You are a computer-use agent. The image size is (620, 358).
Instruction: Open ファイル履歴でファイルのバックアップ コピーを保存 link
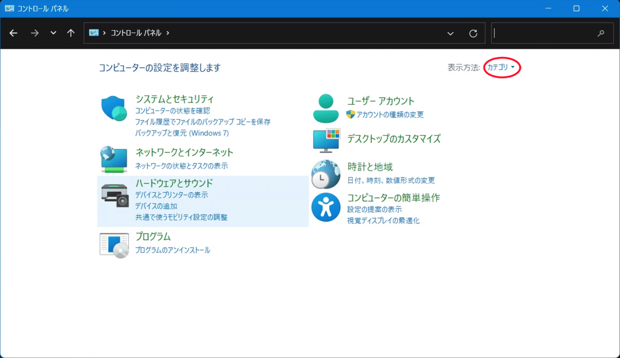click(x=203, y=122)
